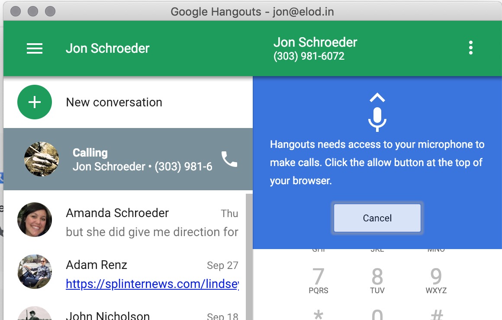
Task: Click the Jon Schroeder name in left header
Action: [108, 48]
